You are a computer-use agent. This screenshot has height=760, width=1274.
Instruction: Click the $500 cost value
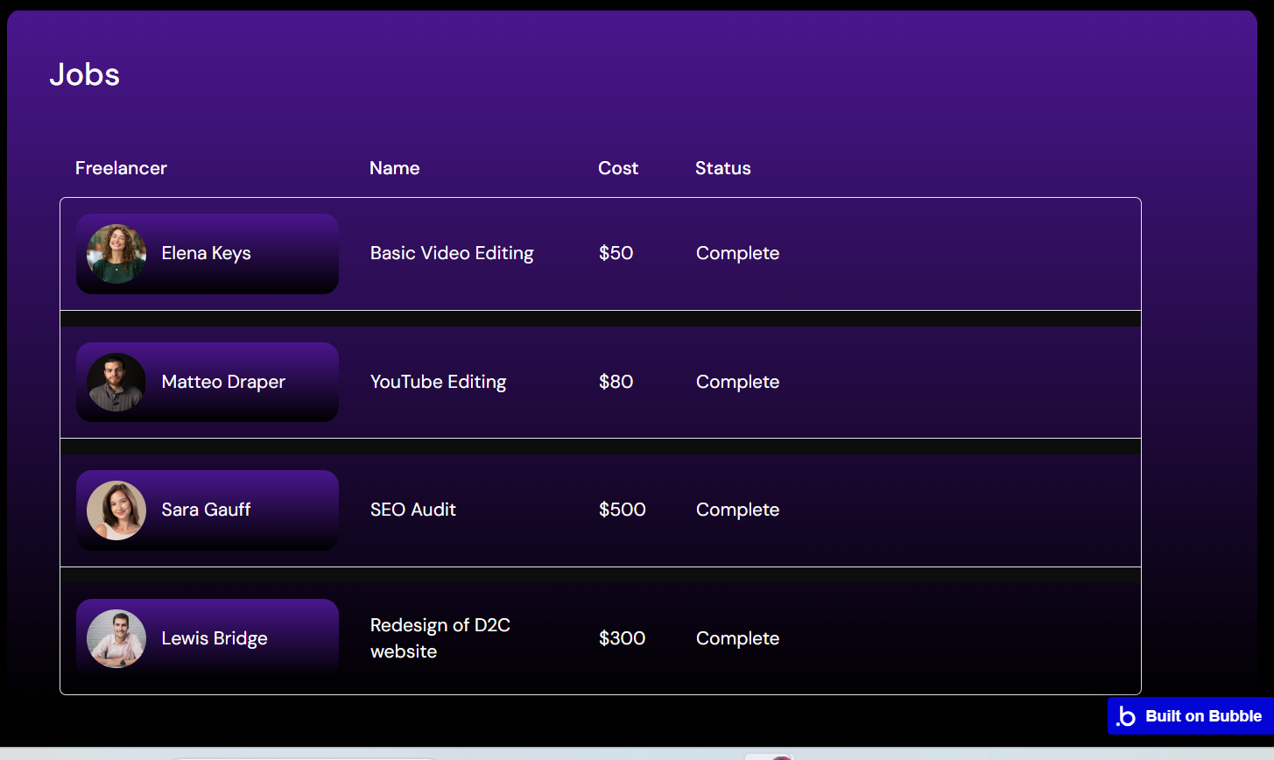tap(623, 510)
